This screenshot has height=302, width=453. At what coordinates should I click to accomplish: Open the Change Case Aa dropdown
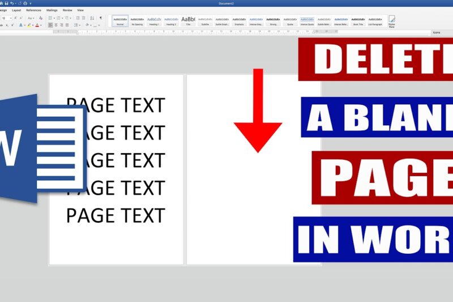[31, 18]
